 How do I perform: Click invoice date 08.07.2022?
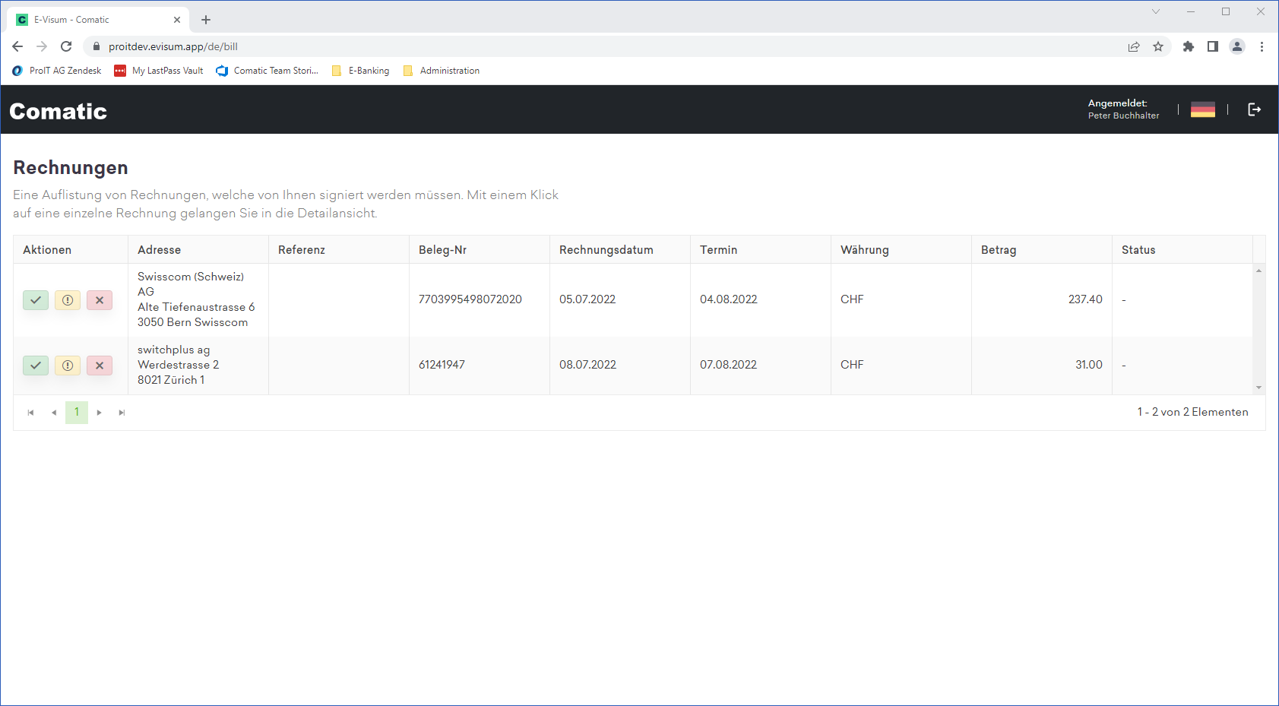tap(587, 365)
